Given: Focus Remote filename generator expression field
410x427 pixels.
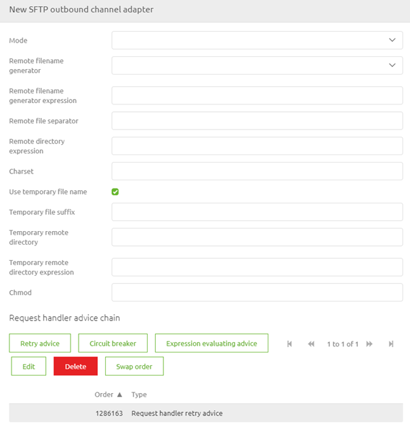Looking at the screenshot, I should [x=257, y=96].
